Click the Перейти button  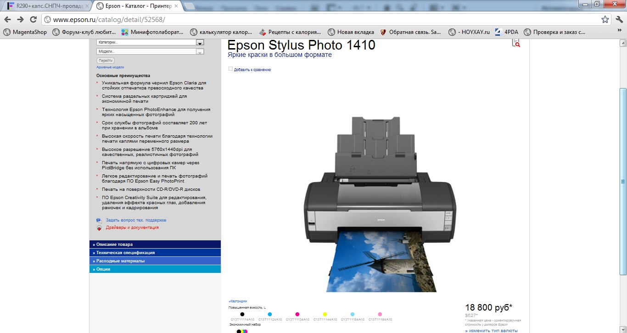106,61
